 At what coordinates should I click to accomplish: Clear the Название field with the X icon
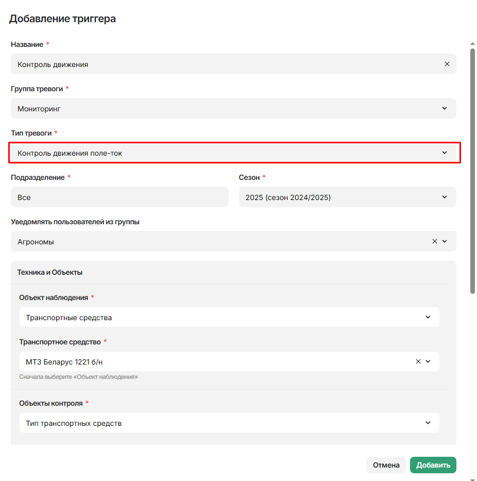(447, 64)
